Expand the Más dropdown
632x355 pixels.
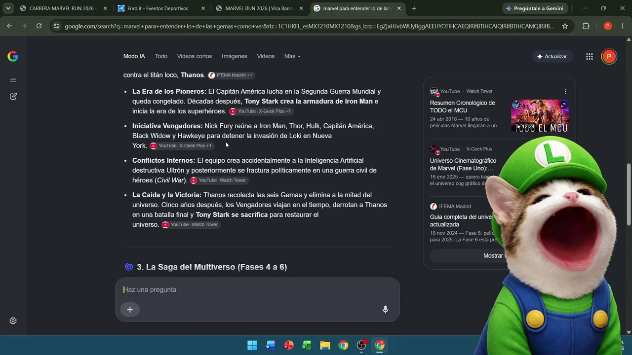[292, 56]
